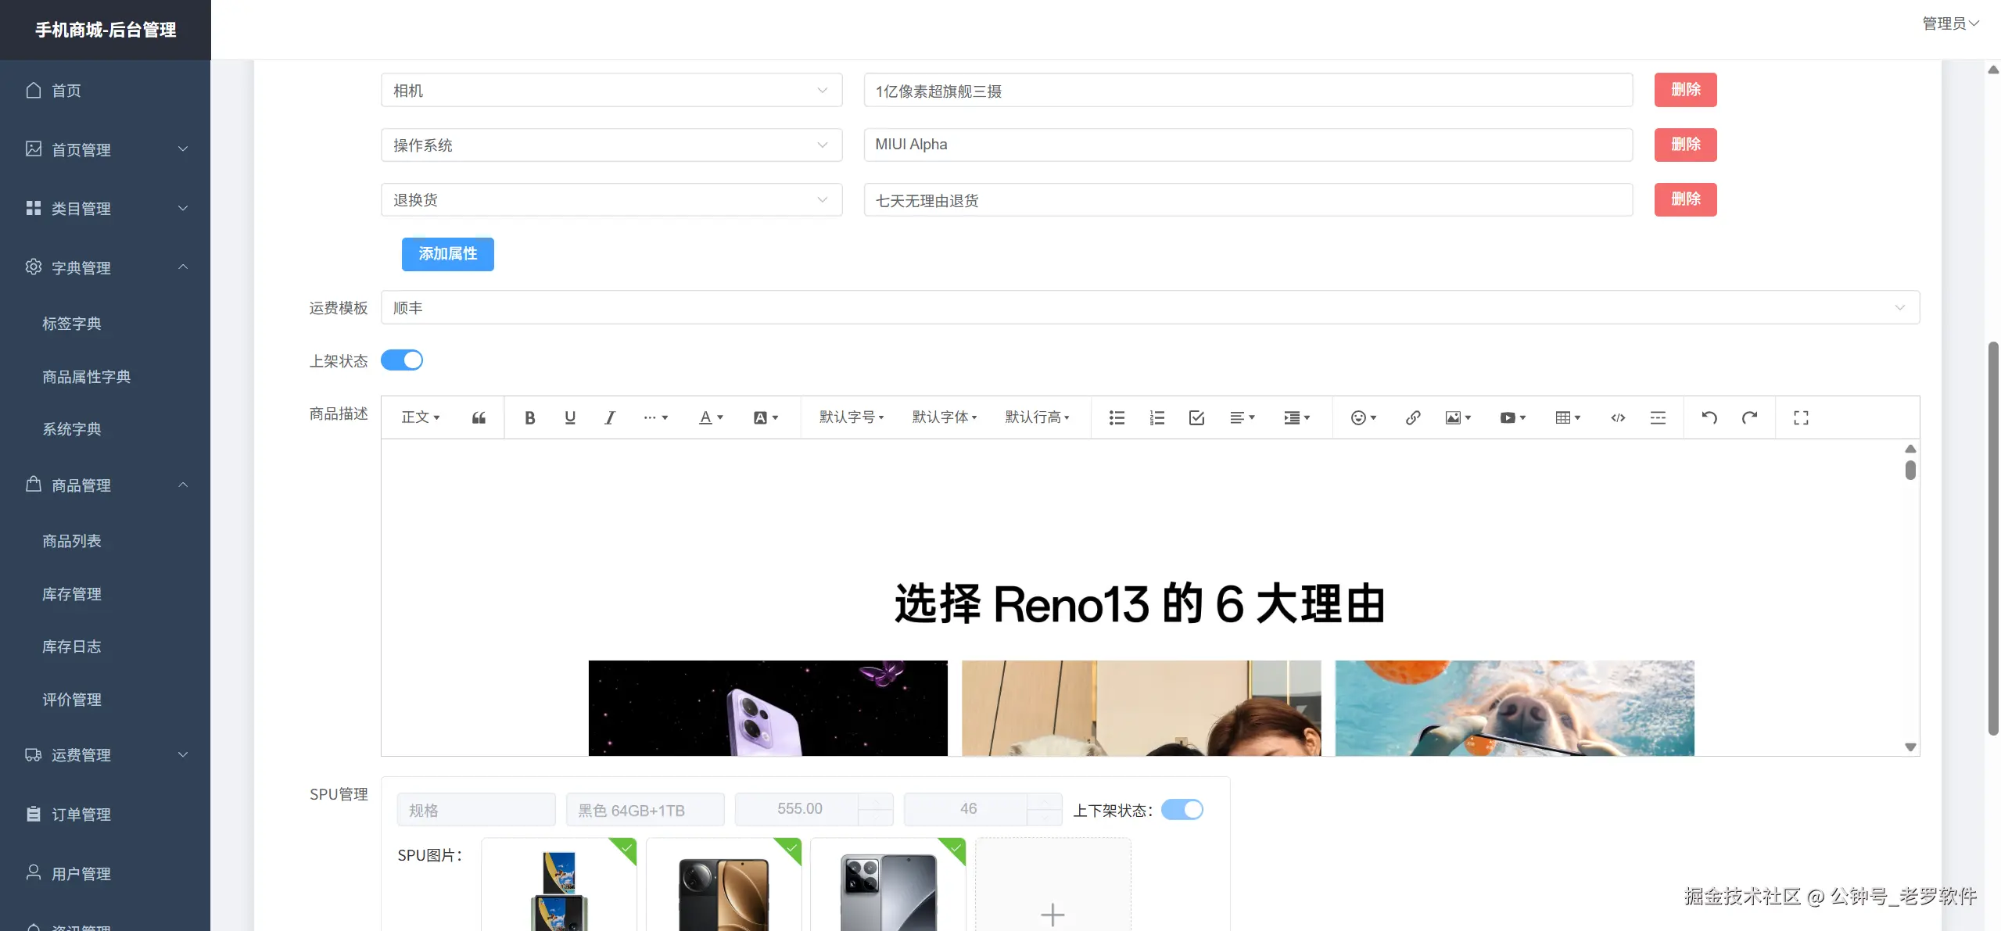Click the underline formatting icon
Image resolution: width=2001 pixels, height=931 pixels.
point(569,417)
